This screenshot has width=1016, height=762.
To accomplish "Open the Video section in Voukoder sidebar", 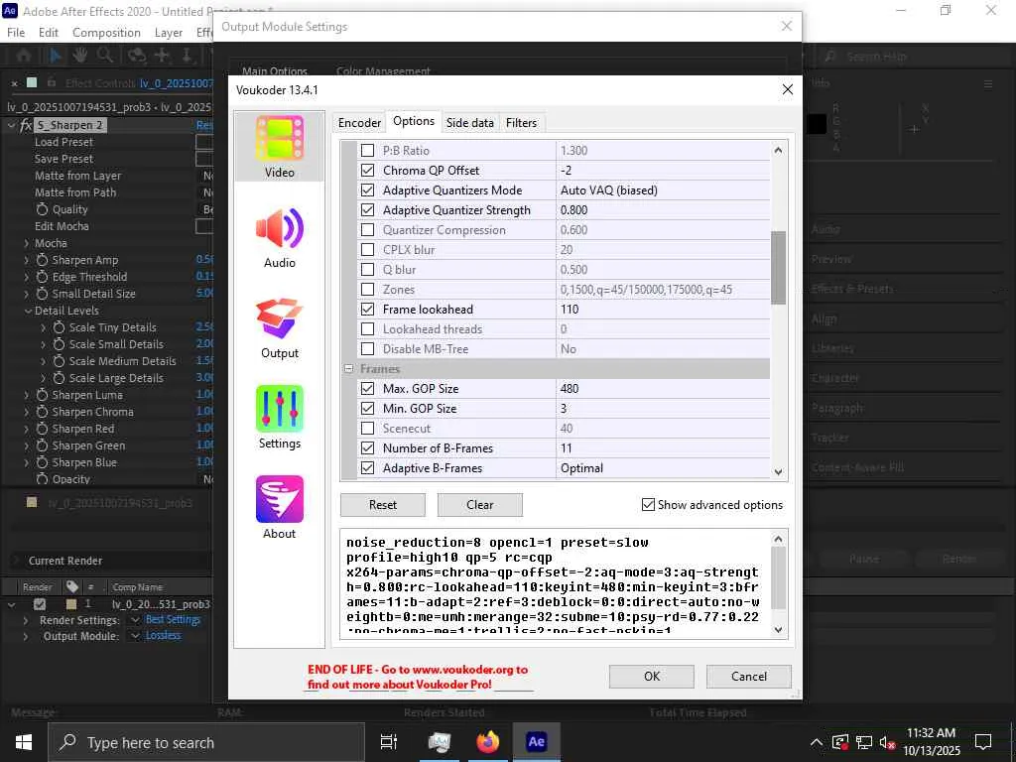I will pos(279,147).
